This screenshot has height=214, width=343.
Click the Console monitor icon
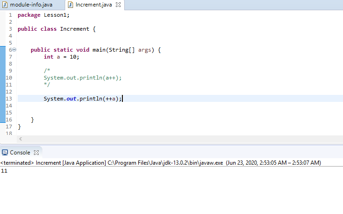coord(5,152)
